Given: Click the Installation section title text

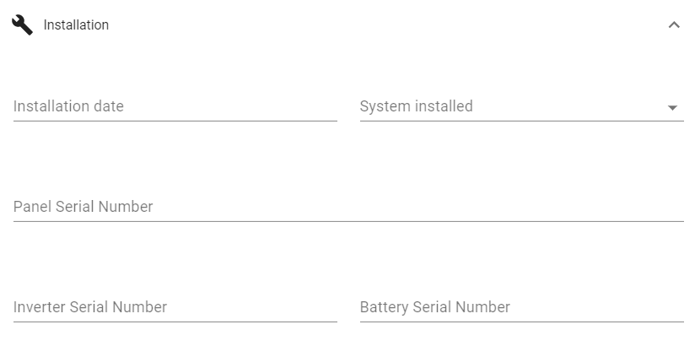Looking at the screenshot, I should [76, 24].
